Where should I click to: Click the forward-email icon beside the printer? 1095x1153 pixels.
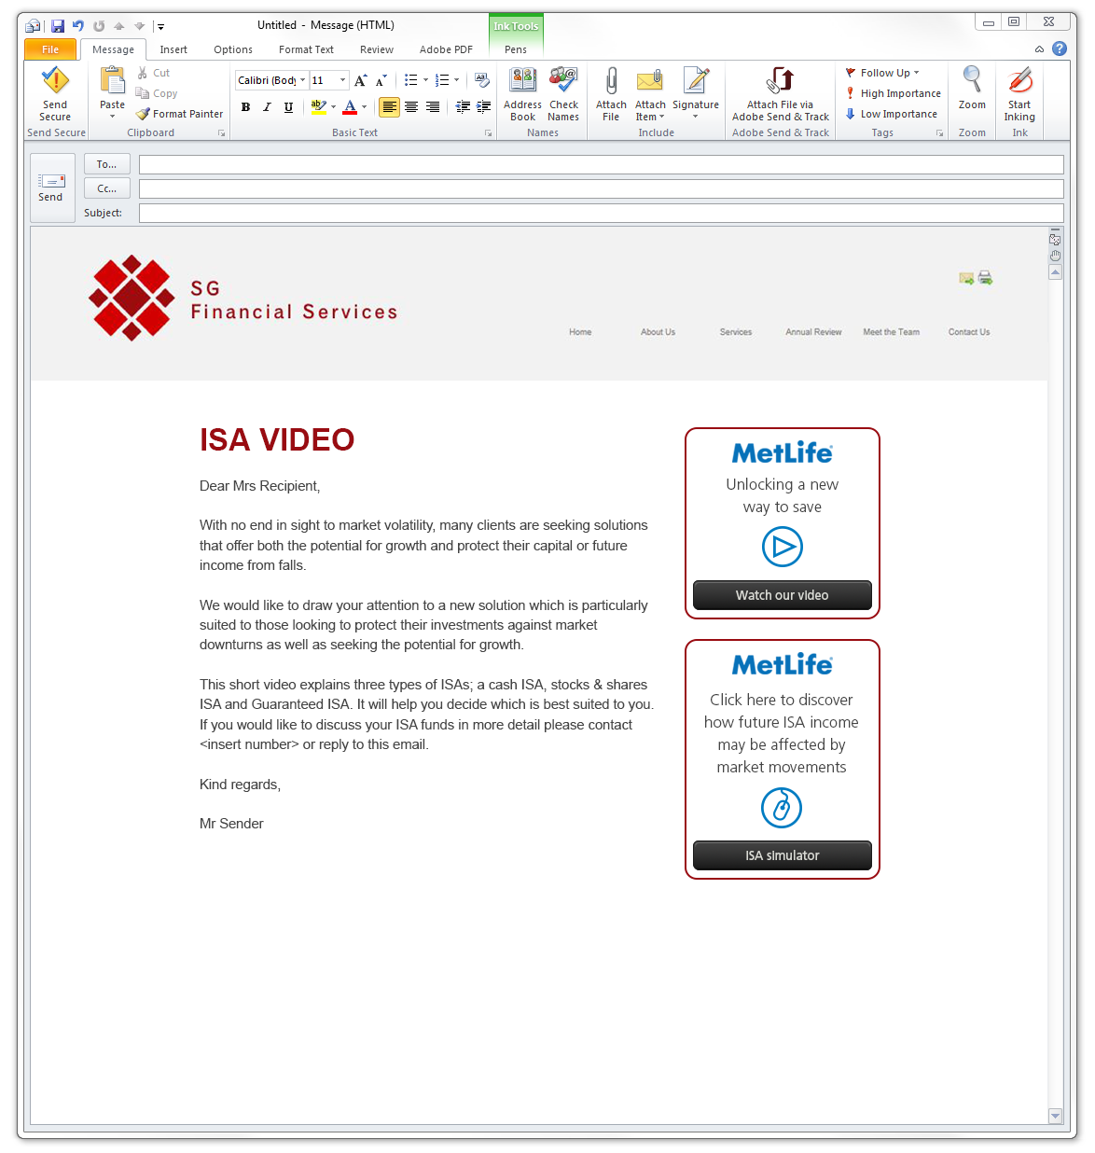point(966,278)
